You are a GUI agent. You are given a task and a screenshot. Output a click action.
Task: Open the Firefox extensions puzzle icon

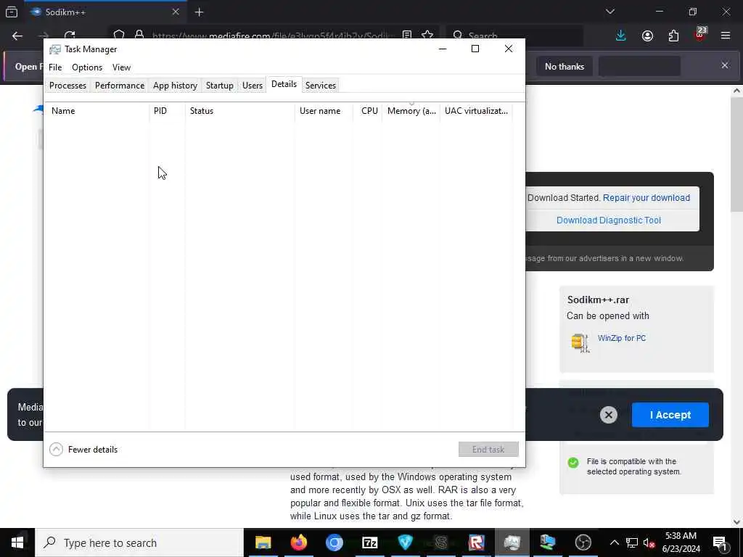tap(673, 36)
